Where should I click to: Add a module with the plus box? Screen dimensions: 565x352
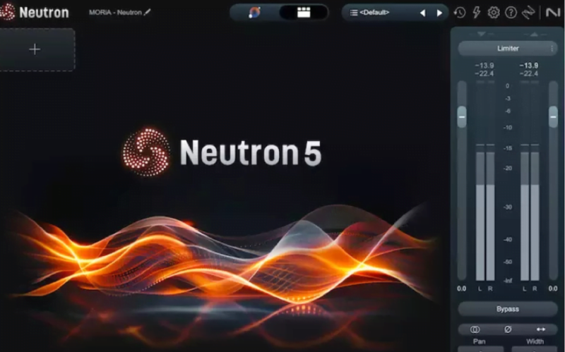click(x=35, y=49)
